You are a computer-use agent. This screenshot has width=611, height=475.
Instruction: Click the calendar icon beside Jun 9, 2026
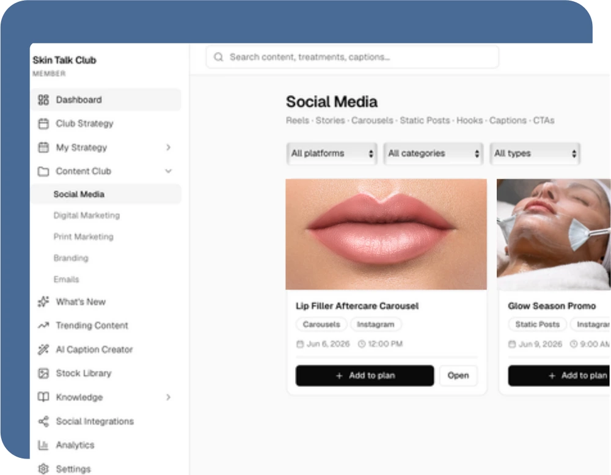coord(512,344)
